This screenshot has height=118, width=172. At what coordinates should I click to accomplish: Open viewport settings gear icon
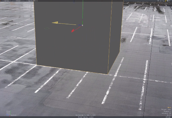coord(168,1)
